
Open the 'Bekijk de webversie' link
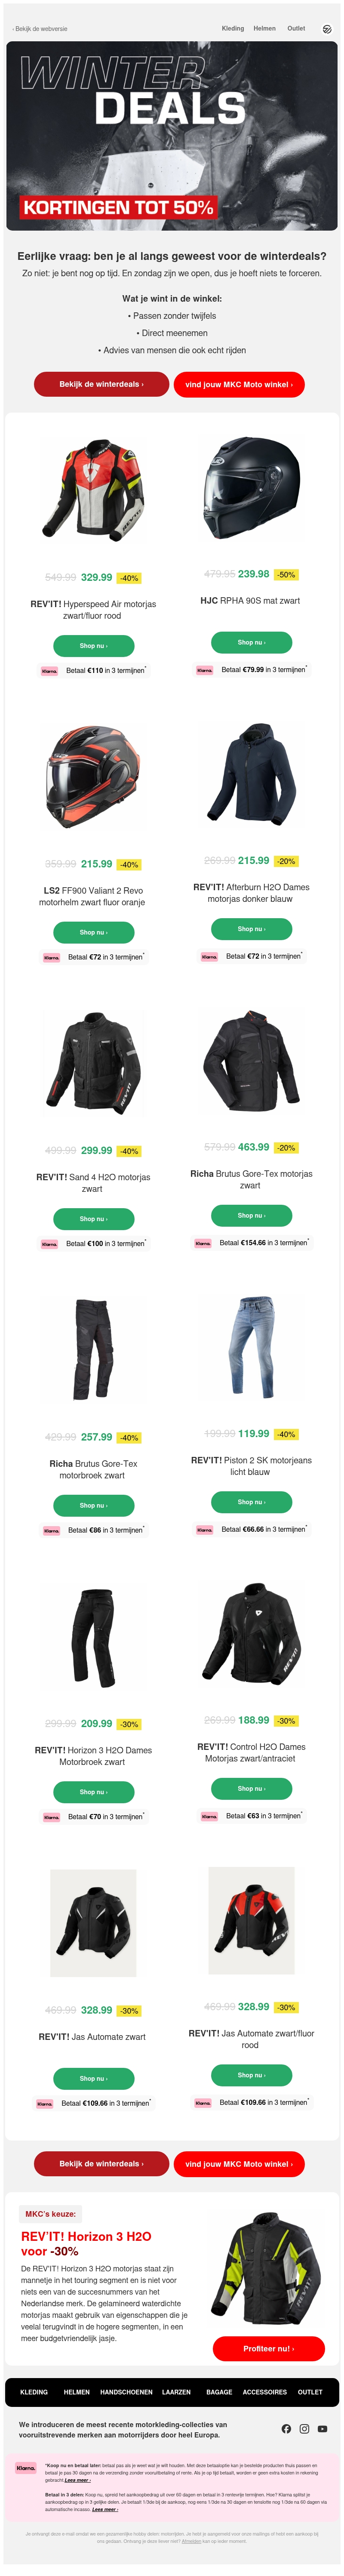[40, 29]
